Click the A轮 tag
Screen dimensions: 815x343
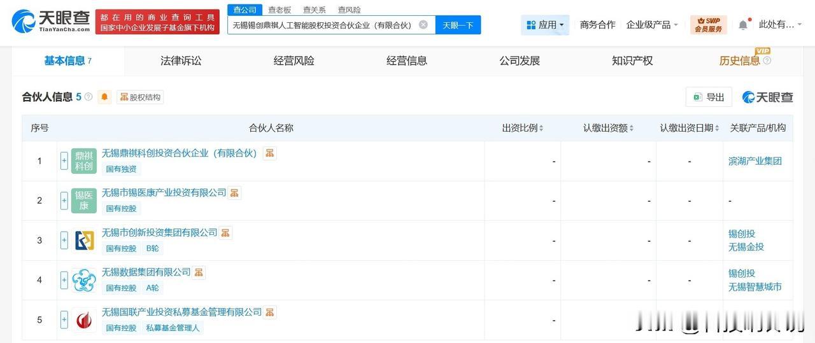[x=153, y=288]
